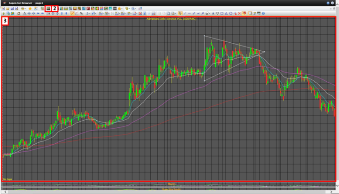Click the No Gaps label on the chart
339x194 pixels.
(x=7, y=179)
